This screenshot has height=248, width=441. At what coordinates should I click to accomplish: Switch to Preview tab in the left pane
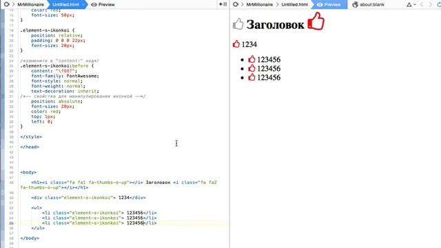point(103,5)
